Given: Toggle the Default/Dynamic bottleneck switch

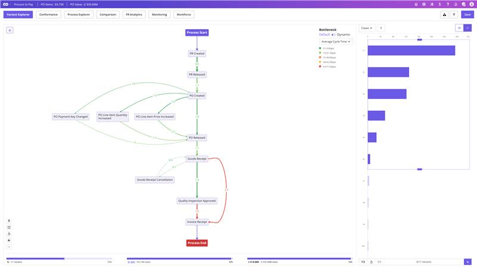Looking at the screenshot, I should point(333,35).
